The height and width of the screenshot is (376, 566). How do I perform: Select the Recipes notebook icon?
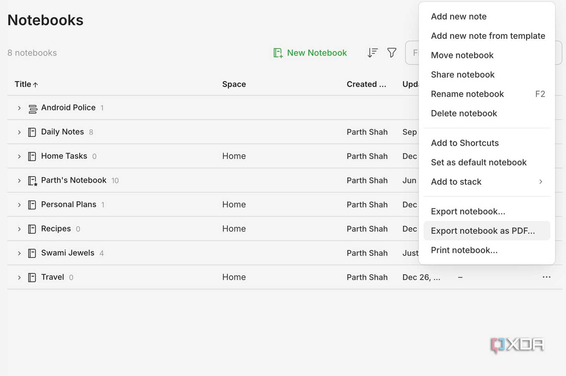[32, 229]
